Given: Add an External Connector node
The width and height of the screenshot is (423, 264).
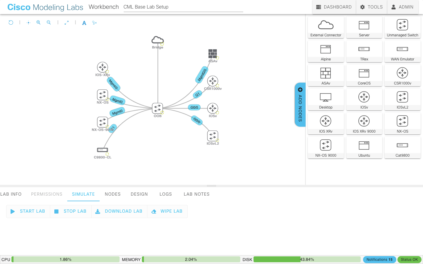Looking at the screenshot, I should click(326, 27).
